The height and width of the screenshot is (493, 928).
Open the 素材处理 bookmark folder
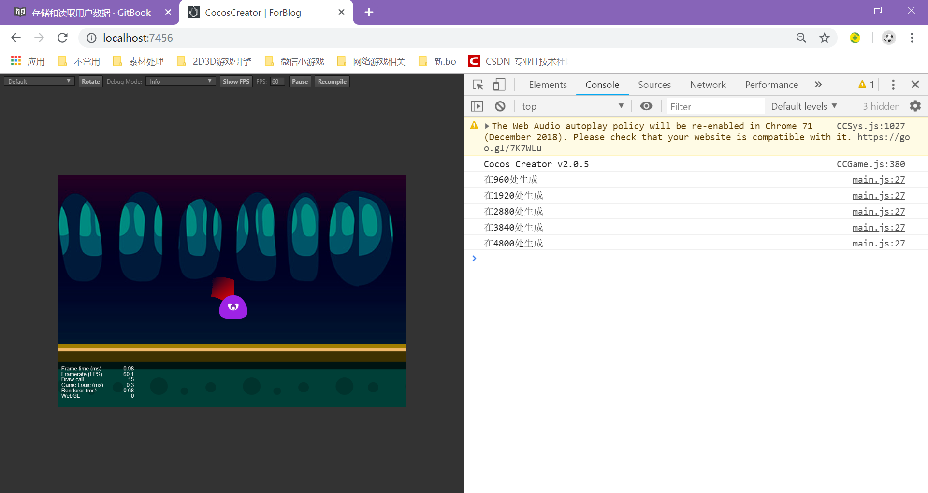[x=138, y=61]
